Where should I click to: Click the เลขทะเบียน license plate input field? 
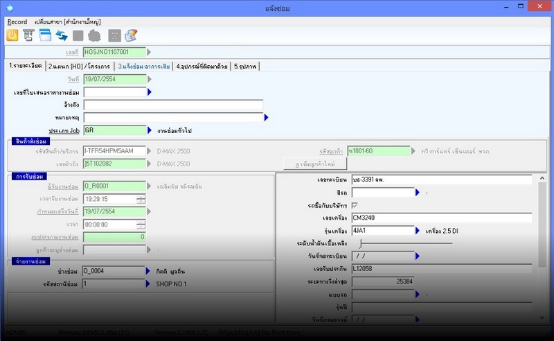click(440, 180)
